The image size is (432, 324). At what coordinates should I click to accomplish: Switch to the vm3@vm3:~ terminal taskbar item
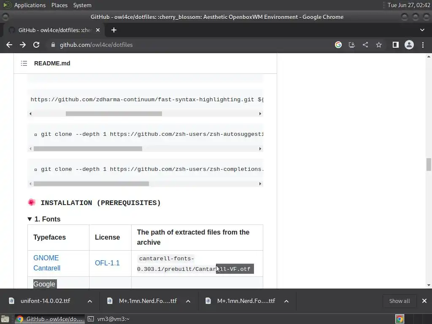coord(109,319)
